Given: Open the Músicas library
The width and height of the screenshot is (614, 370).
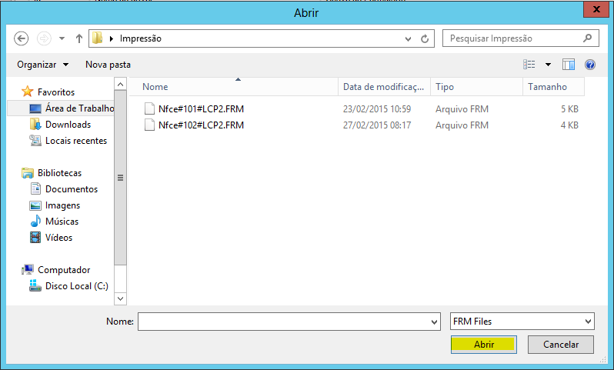Looking at the screenshot, I should (62, 222).
